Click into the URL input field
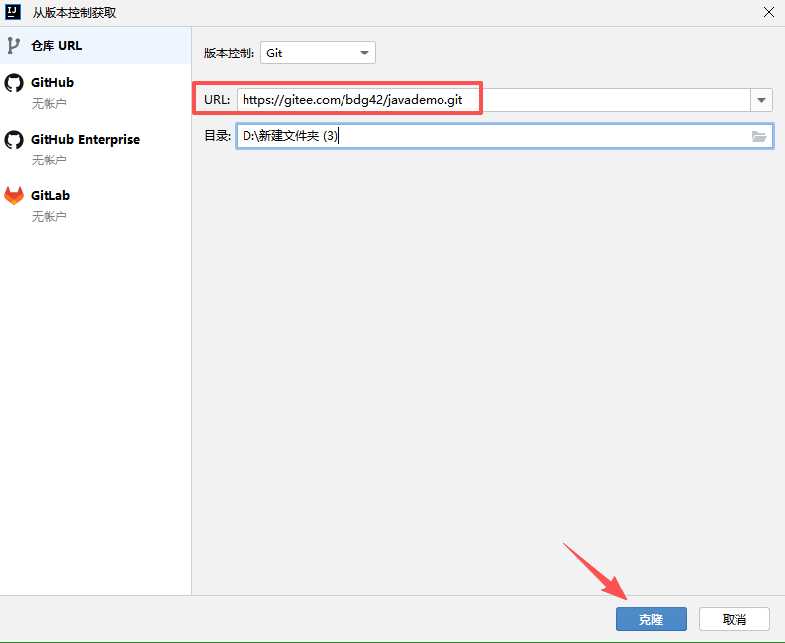Image resolution: width=785 pixels, height=643 pixels. click(x=493, y=100)
